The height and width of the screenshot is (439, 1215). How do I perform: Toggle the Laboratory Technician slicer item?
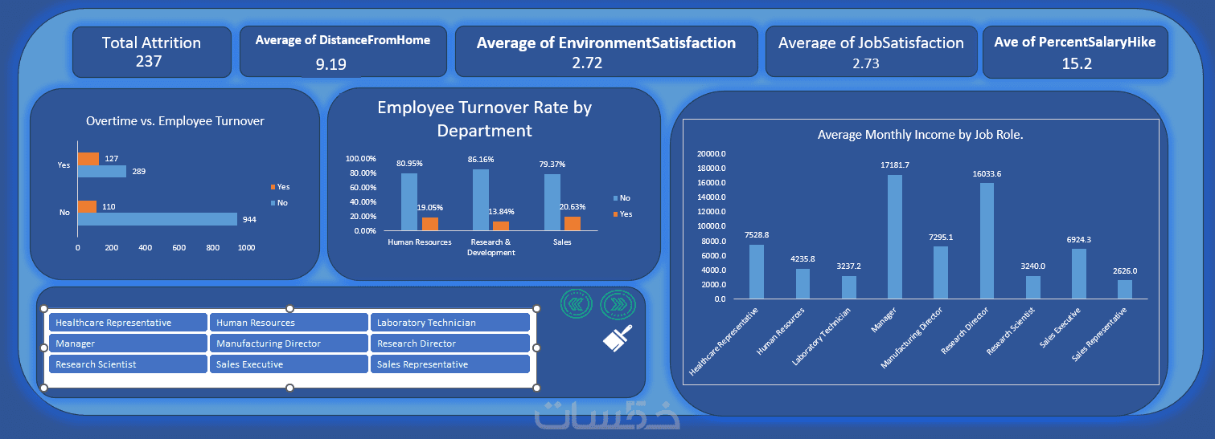pos(449,323)
